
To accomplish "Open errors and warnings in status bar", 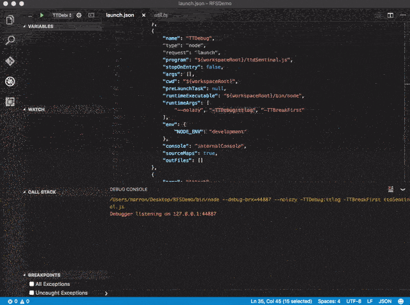I will pyautogui.click(x=19, y=301).
